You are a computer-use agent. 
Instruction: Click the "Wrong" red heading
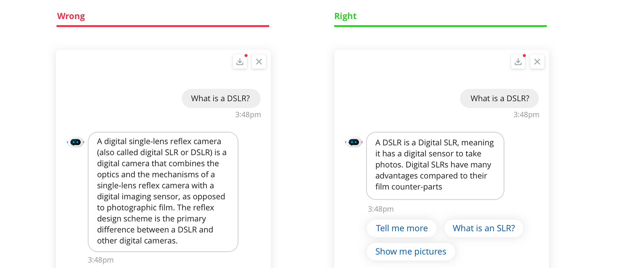tap(71, 16)
